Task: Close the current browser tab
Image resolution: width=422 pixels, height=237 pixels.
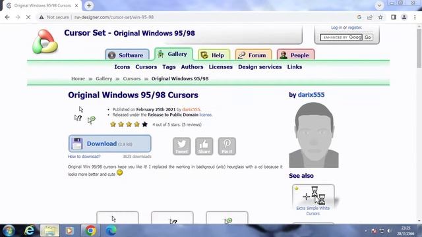Action: point(76,5)
